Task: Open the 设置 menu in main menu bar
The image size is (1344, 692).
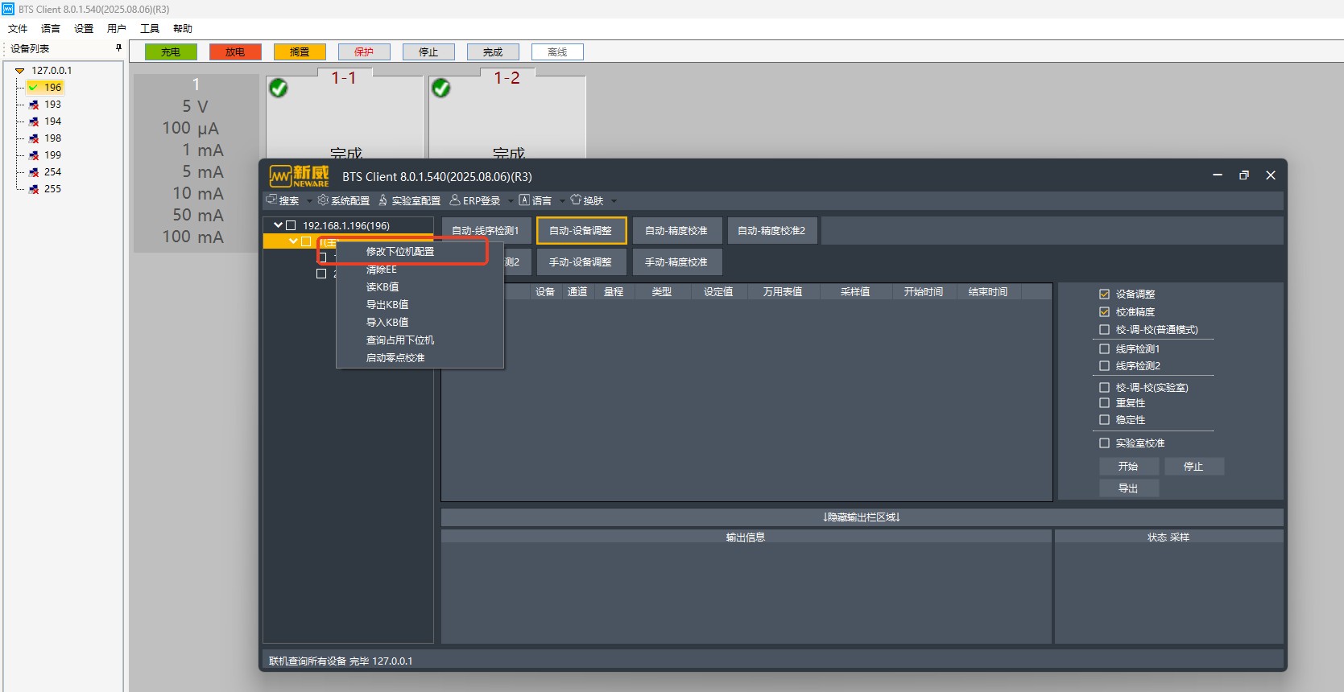Action: (84, 28)
